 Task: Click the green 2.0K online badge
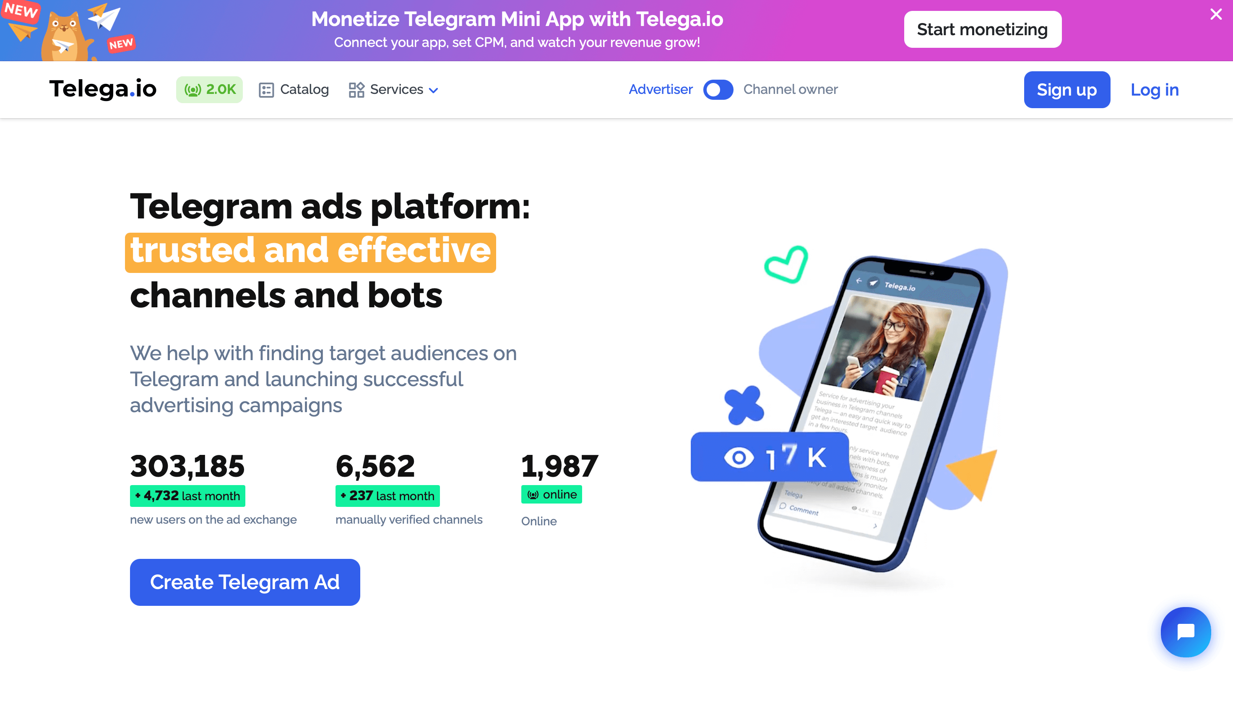point(209,90)
